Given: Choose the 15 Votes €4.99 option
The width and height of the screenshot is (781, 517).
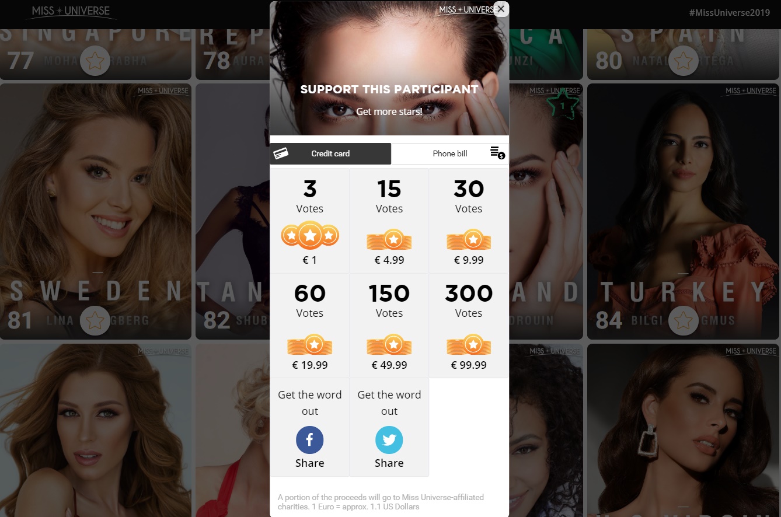Looking at the screenshot, I should point(389,221).
